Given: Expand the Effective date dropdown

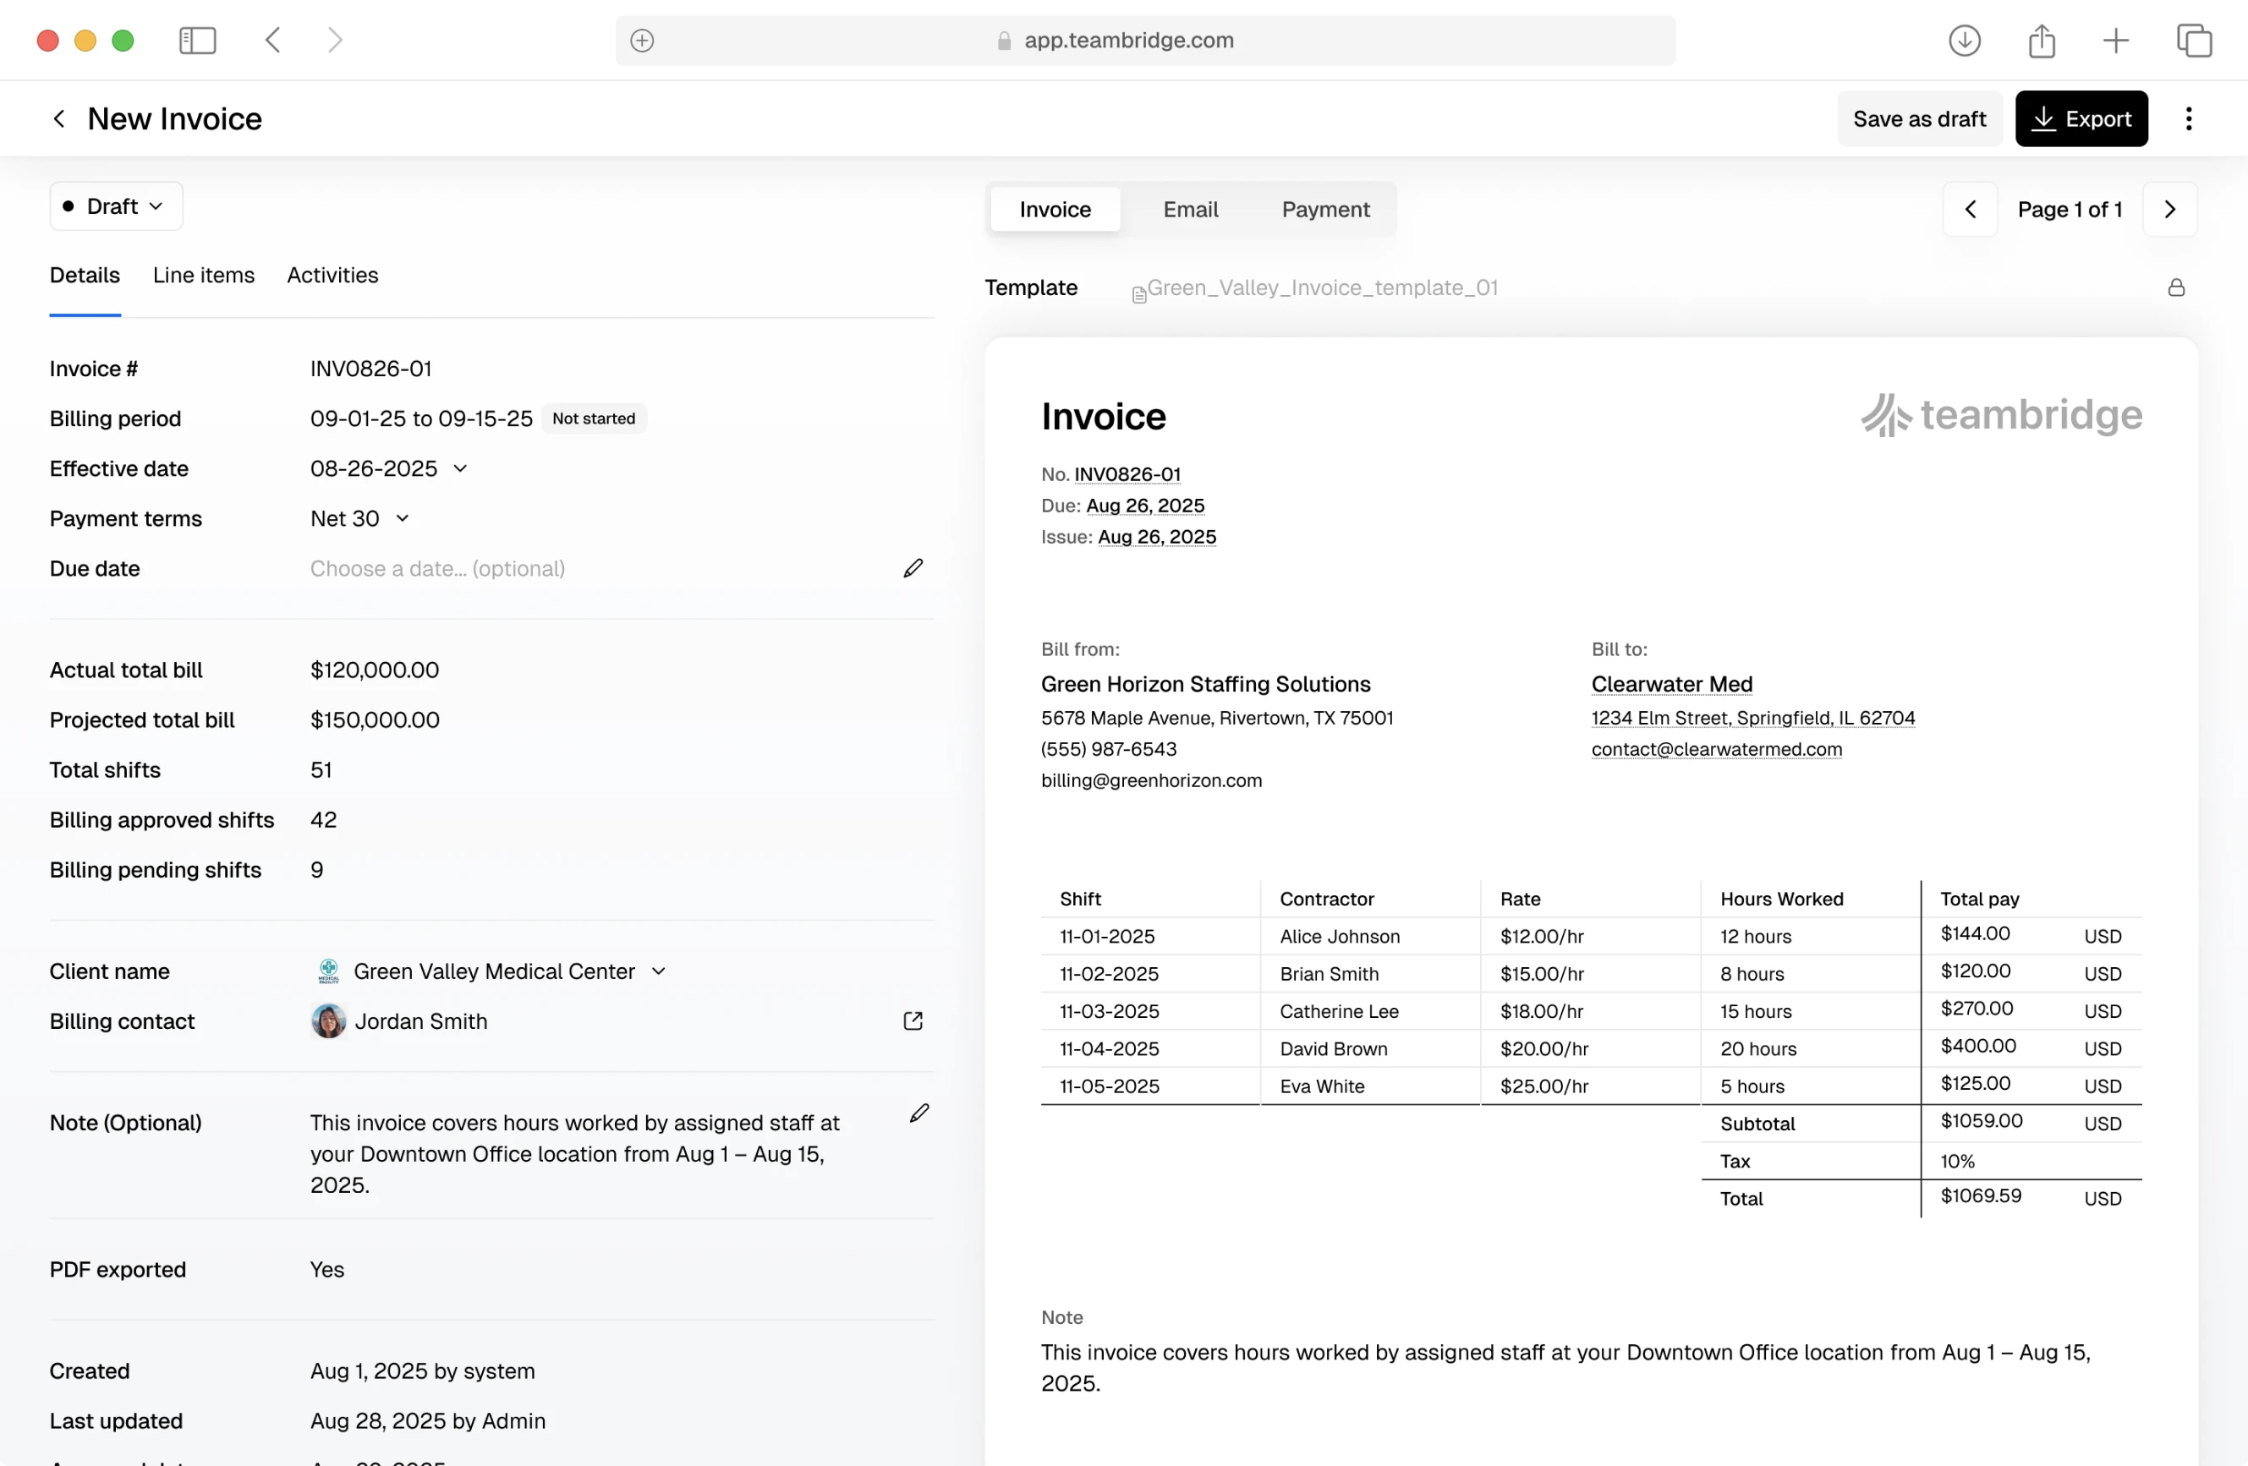Looking at the screenshot, I should pyautogui.click(x=460, y=469).
